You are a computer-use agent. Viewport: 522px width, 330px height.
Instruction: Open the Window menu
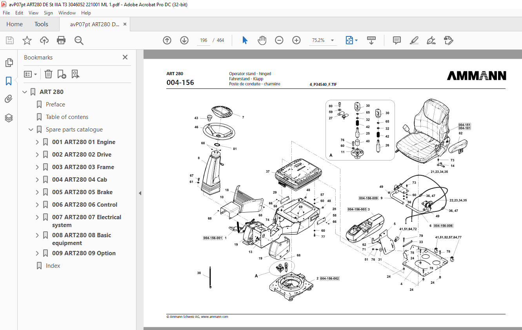tap(67, 13)
